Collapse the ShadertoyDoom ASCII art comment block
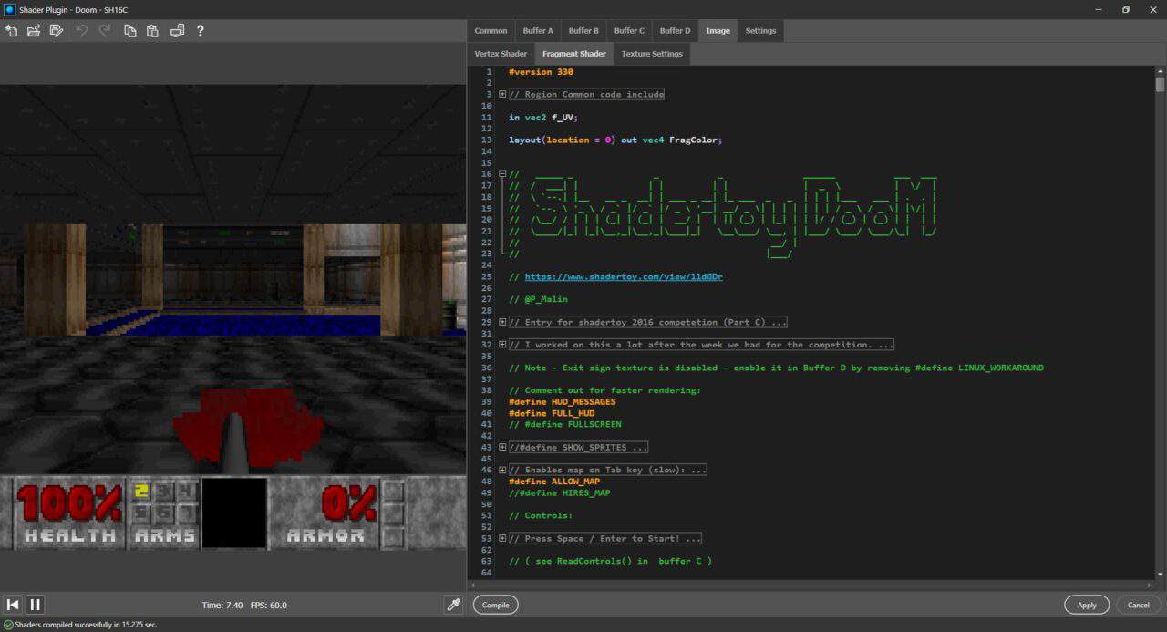The width and height of the screenshot is (1167, 632). pos(501,174)
